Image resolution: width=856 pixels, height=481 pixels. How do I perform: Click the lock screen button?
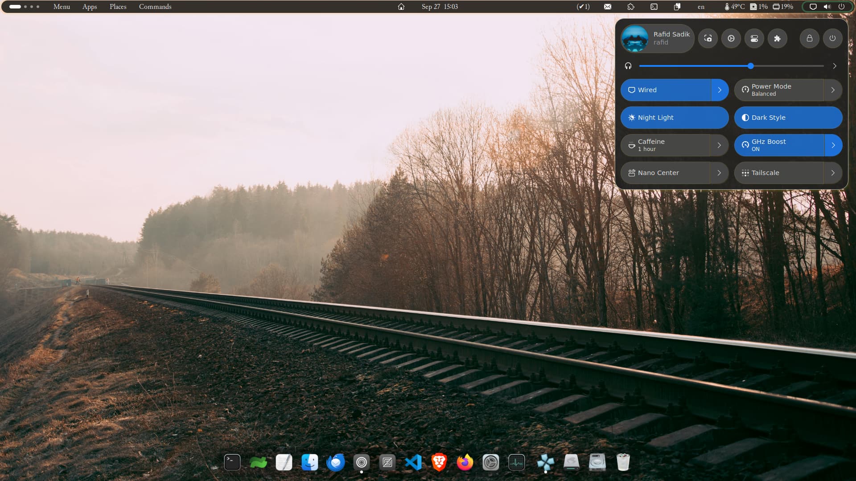coord(809,38)
